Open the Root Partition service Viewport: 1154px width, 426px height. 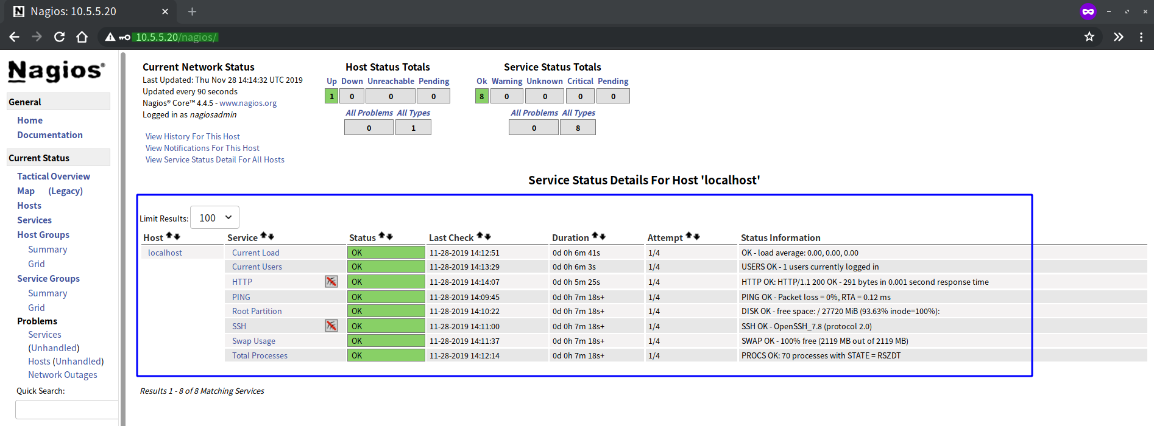257,311
